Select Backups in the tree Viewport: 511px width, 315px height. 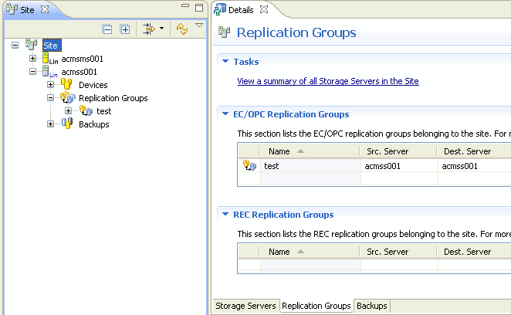click(x=94, y=124)
